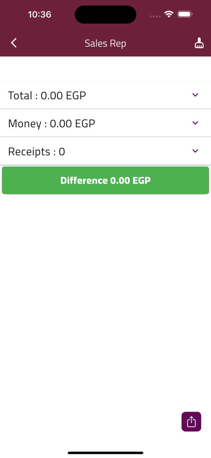The width and height of the screenshot is (211, 458).
Task: Expand the Receipts row chevron
Action: (x=195, y=151)
